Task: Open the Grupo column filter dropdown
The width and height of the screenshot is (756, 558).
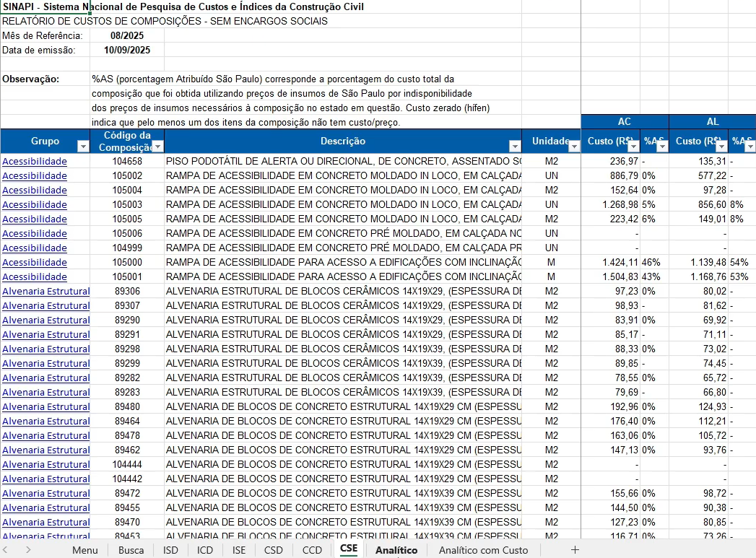Action: [x=83, y=147]
